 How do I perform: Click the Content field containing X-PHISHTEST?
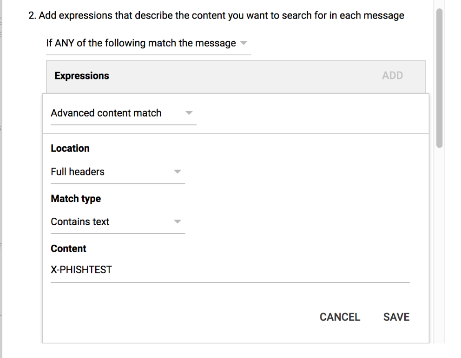click(82, 269)
